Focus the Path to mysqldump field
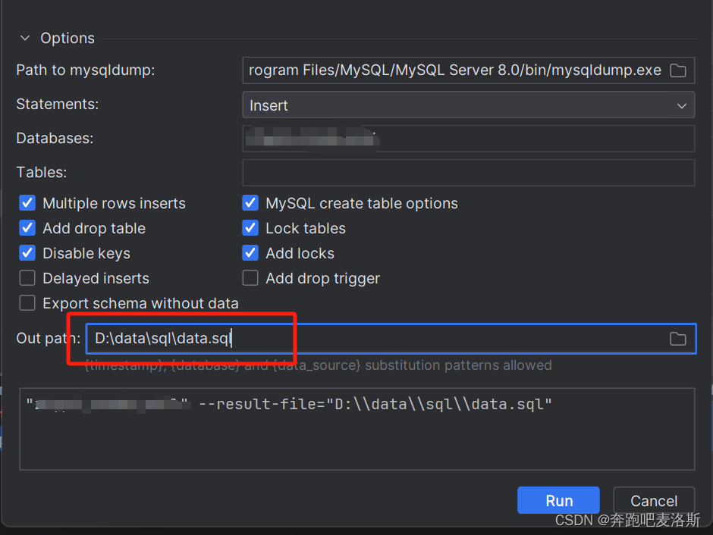Screen dimensions: 713x535 (x=468, y=70)
